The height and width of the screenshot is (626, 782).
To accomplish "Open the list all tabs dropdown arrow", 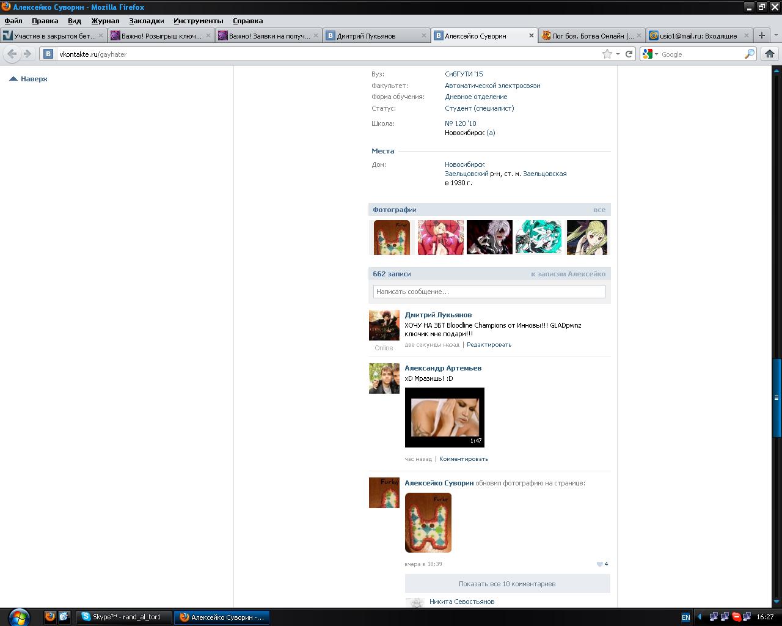I will coord(776,35).
